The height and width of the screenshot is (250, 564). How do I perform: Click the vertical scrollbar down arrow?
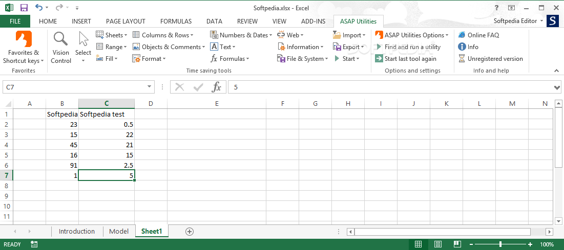tap(558, 220)
